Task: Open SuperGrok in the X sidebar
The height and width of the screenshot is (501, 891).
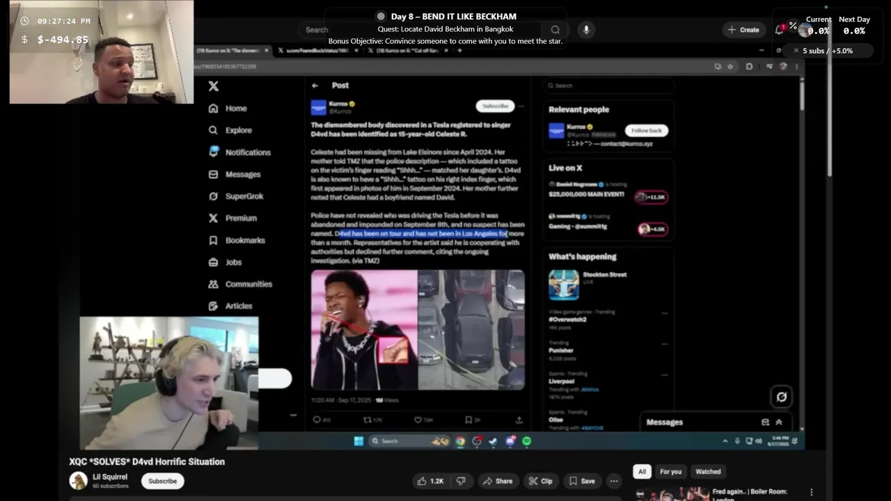Action: click(x=236, y=196)
